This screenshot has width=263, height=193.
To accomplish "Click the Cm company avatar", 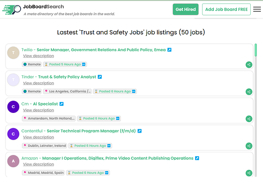I will [13, 107].
